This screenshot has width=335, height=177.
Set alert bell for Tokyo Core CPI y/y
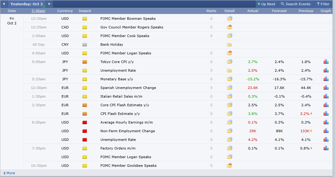(x=211, y=62)
